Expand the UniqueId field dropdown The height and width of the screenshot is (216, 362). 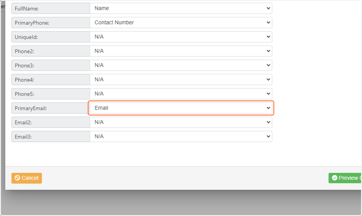point(181,37)
